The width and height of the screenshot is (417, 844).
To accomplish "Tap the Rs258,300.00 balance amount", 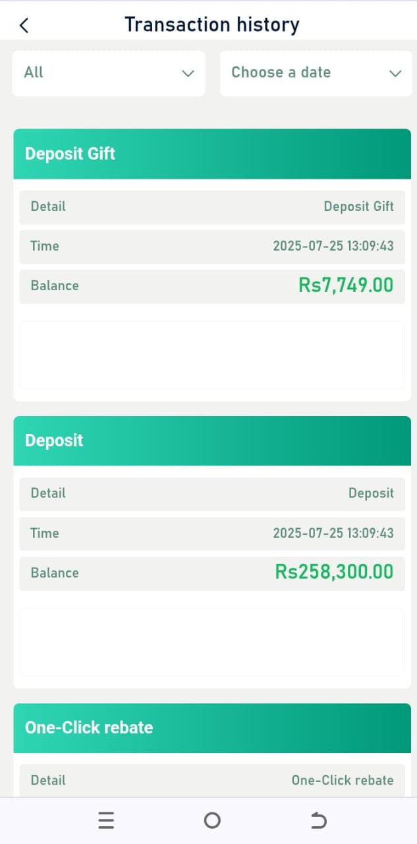I will (x=334, y=572).
